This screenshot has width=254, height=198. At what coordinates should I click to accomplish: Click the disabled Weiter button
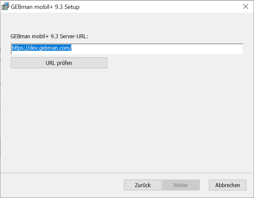pyautogui.click(x=181, y=185)
